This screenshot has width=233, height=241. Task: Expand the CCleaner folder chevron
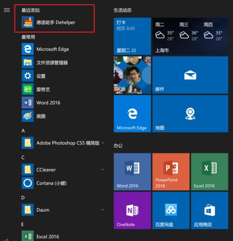click(x=103, y=170)
